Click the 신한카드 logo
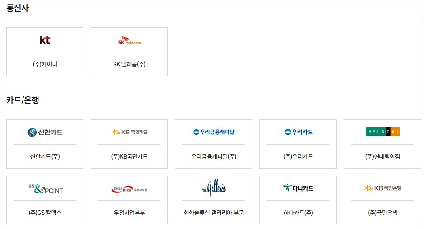Image resolution: width=424 pixels, height=229 pixels. (x=45, y=133)
